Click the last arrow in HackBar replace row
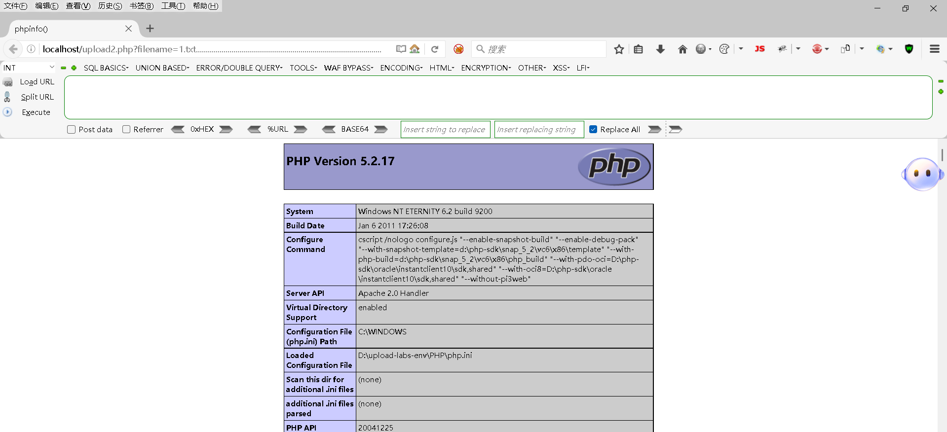This screenshot has height=432, width=947. pos(676,129)
